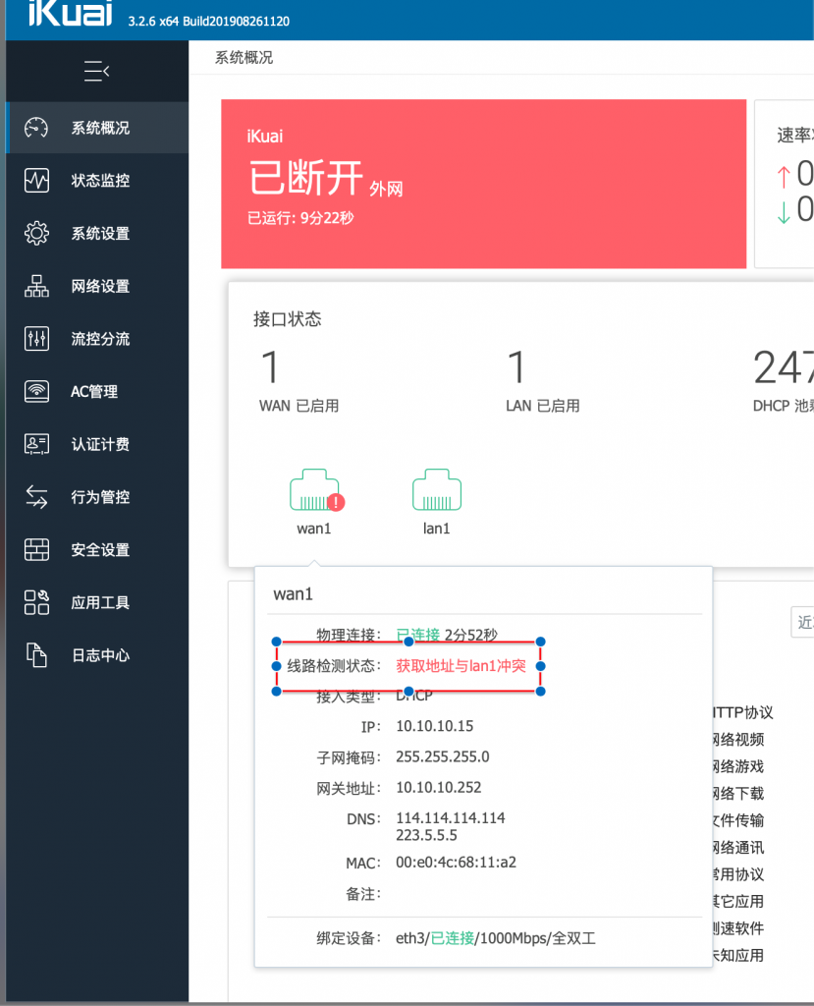
Task: Click the 系统概况 breadcrumb title
Action: [x=244, y=58]
